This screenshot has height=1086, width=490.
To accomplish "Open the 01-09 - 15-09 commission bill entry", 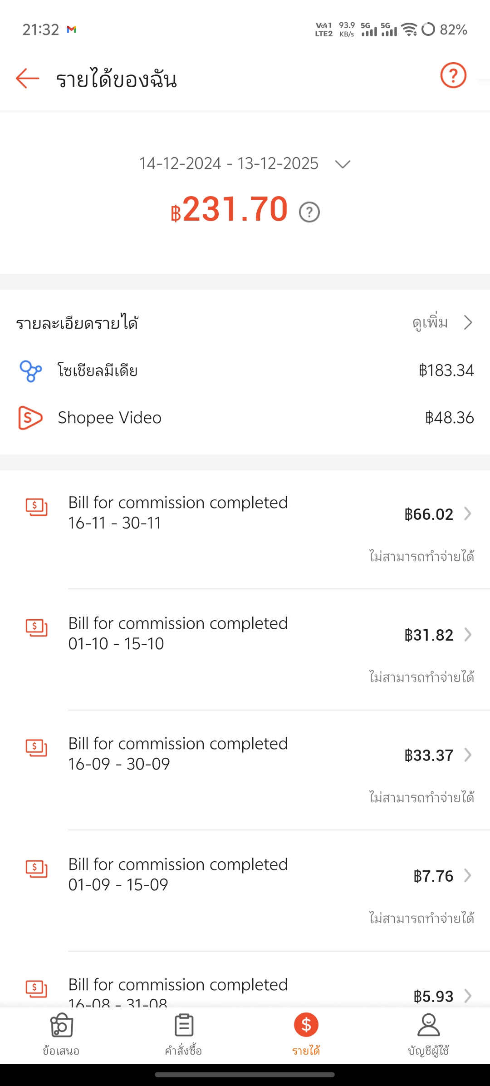I will (x=227, y=875).
